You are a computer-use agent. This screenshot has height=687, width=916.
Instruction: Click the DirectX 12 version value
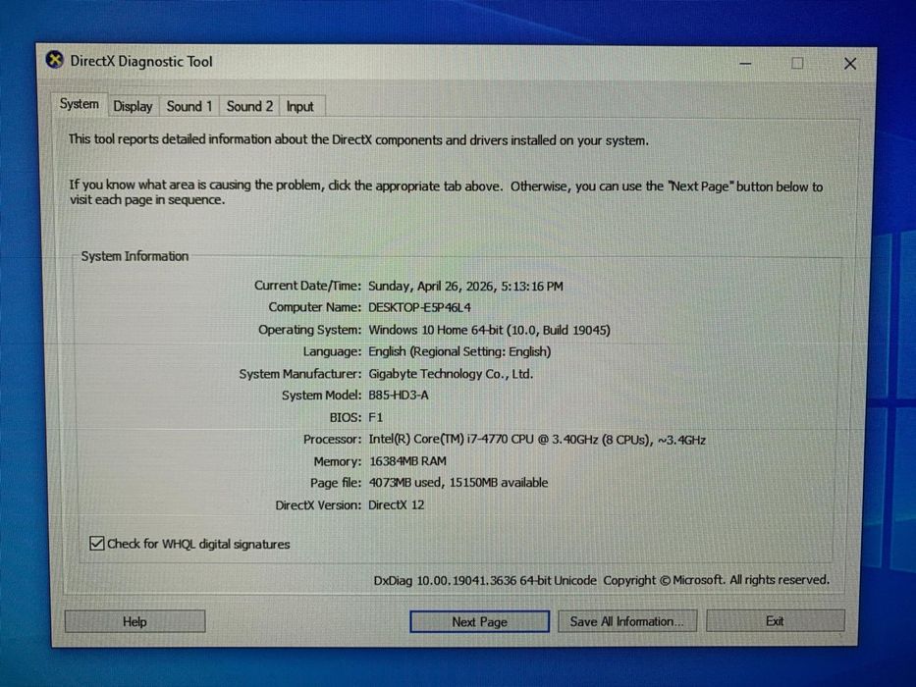(x=396, y=504)
